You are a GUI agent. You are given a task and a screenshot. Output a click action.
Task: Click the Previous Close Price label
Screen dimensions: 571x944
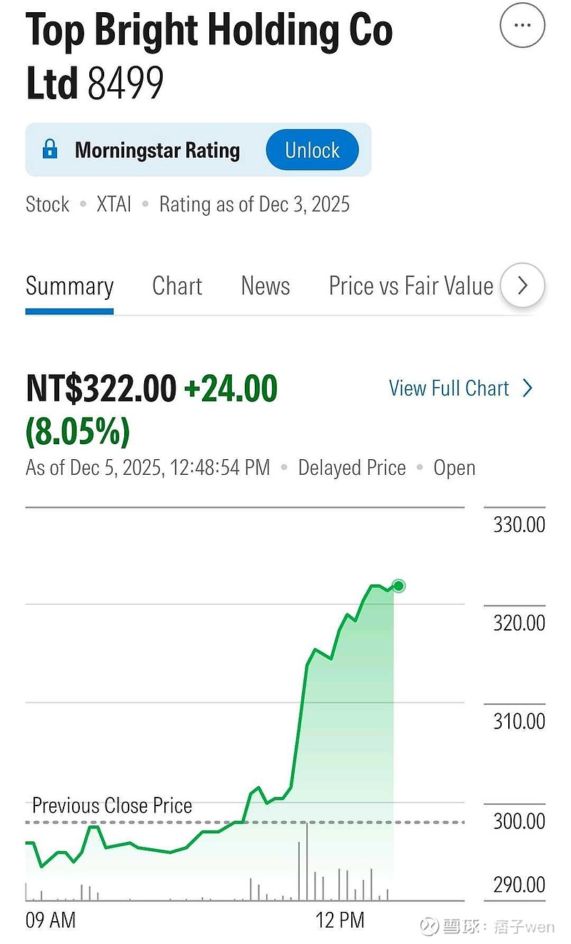(x=112, y=806)
